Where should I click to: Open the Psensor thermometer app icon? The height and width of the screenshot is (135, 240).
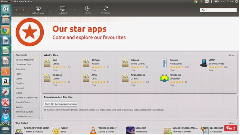(x=164, y=63)
